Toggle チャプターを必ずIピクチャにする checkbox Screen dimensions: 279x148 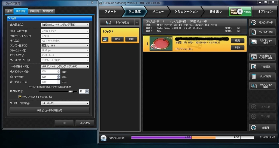[20, 97]
